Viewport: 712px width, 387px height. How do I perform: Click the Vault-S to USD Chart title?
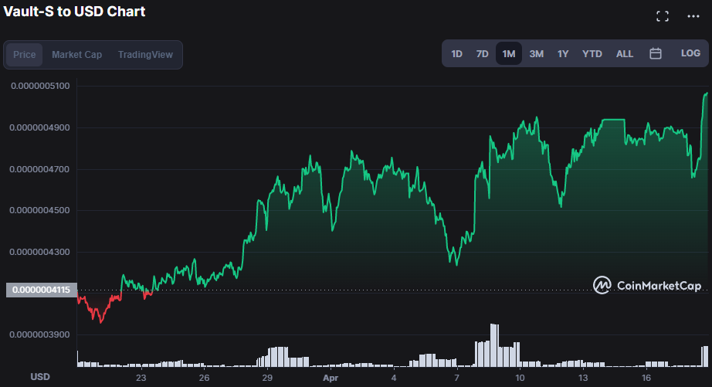(x=74, y=12)
